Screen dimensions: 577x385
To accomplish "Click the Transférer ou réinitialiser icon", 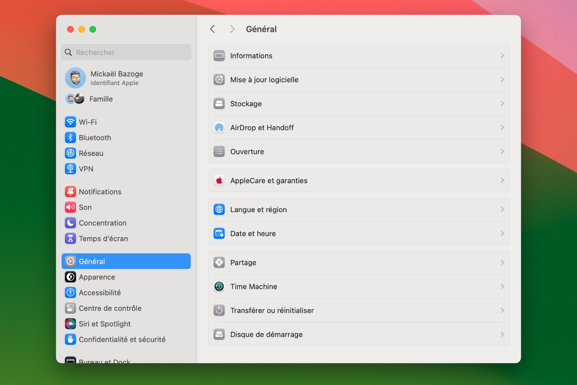I will click(219, 310).
